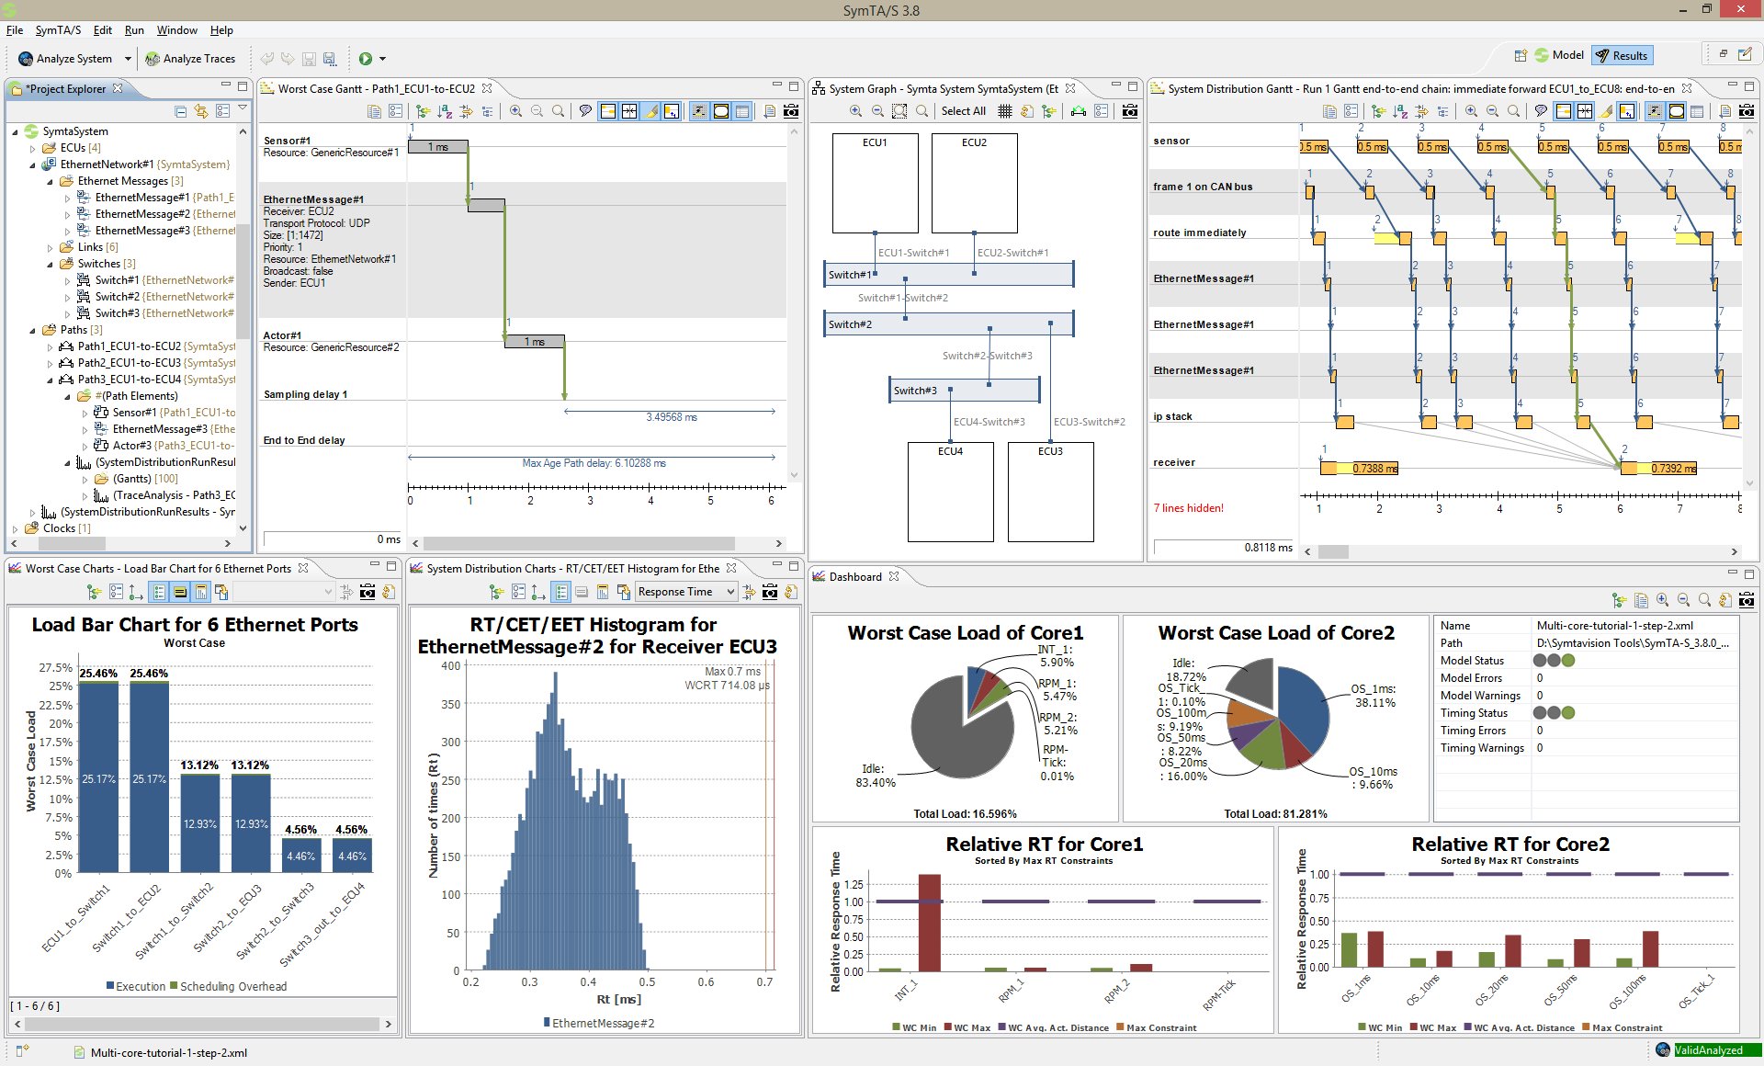
Task: Collapse the Switches tree node
Action: [x=51, y=264]
